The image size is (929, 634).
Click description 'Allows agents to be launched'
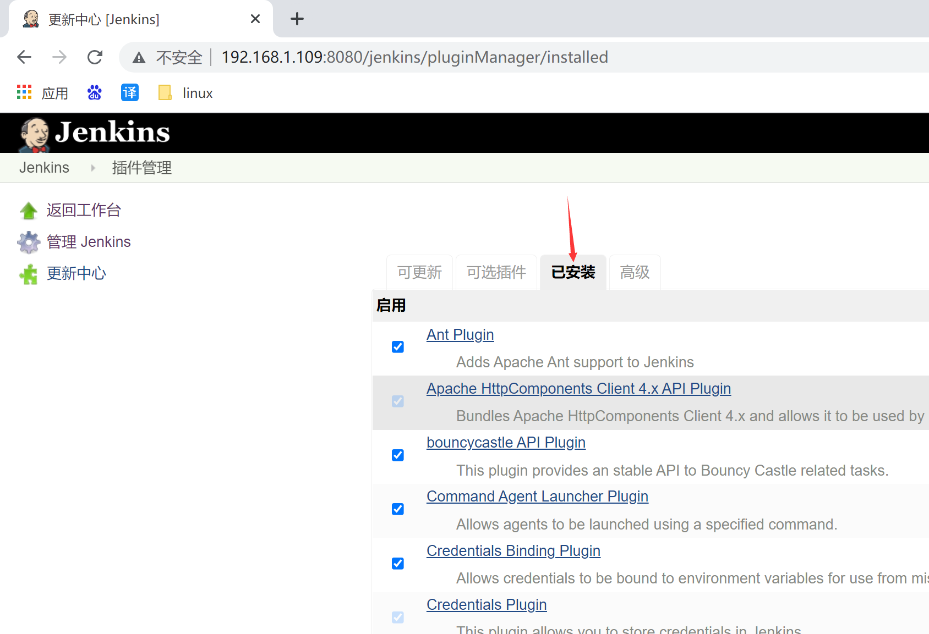[x=647, y=525]
